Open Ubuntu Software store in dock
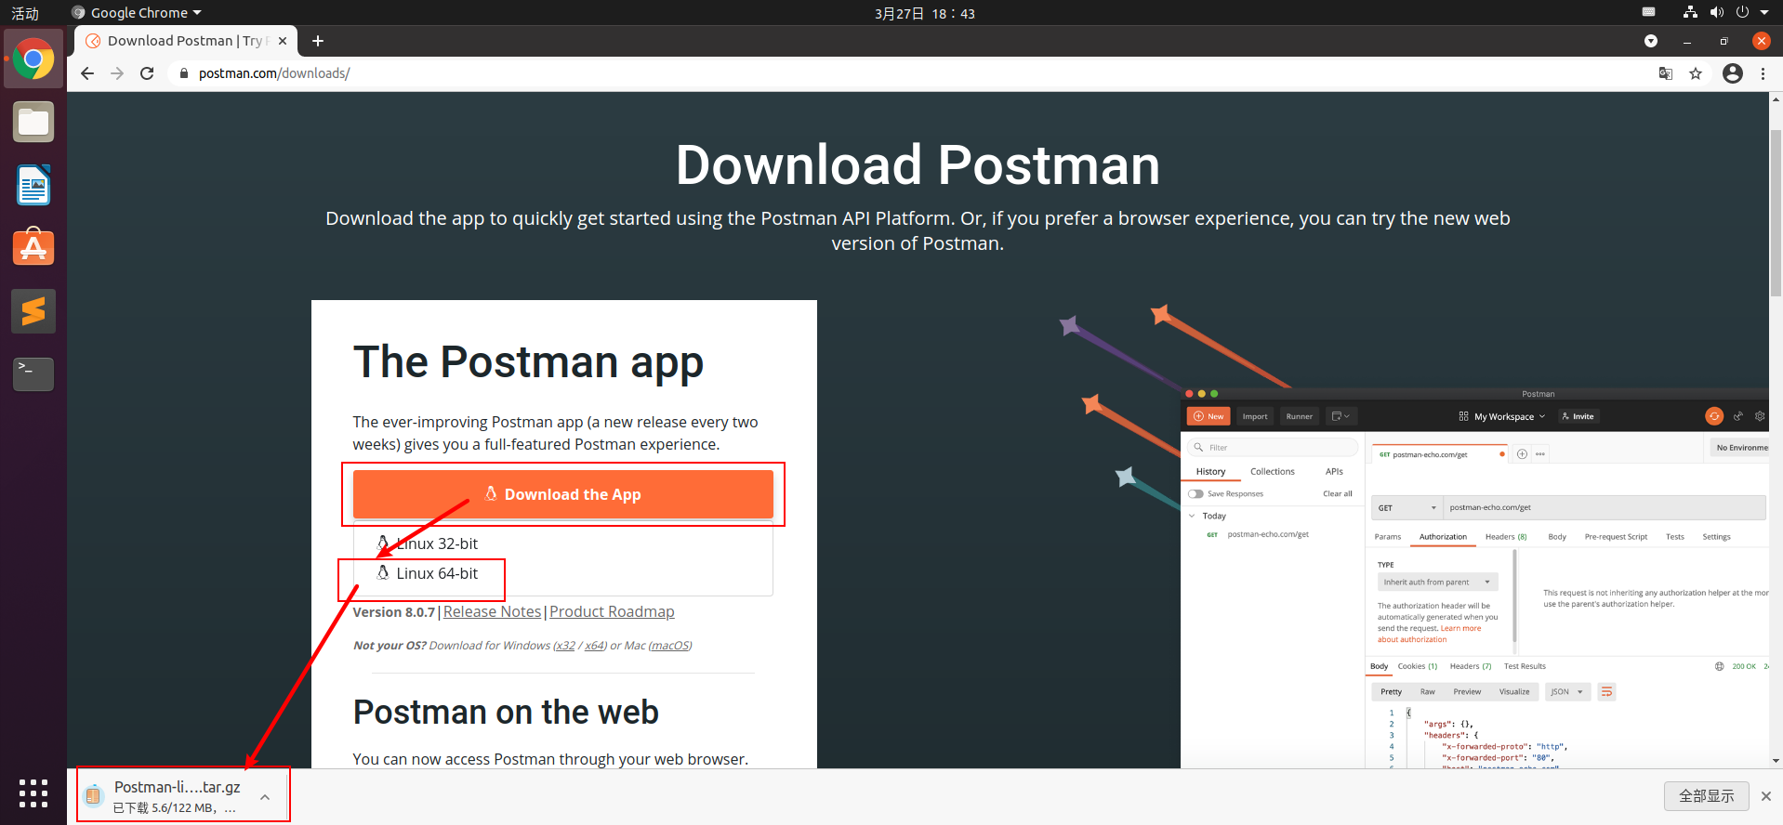1783x825 pixels. point(33,248)
